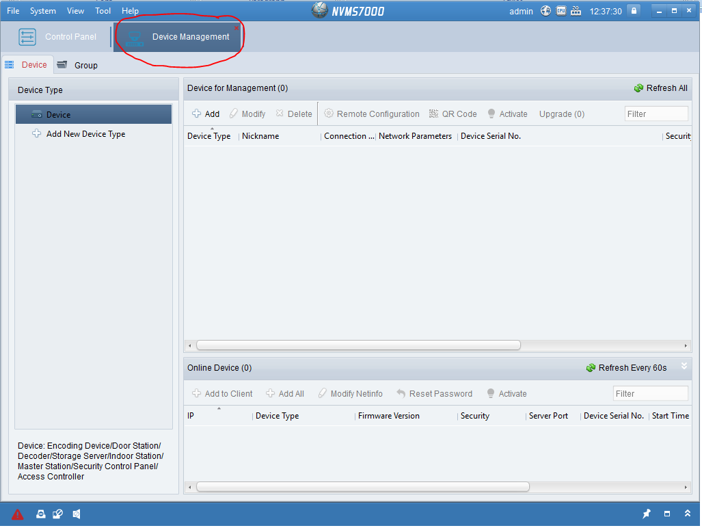The image size is (702, 528).
Task: Collapse the Online Device panel
Action: (x=684, y=366)
